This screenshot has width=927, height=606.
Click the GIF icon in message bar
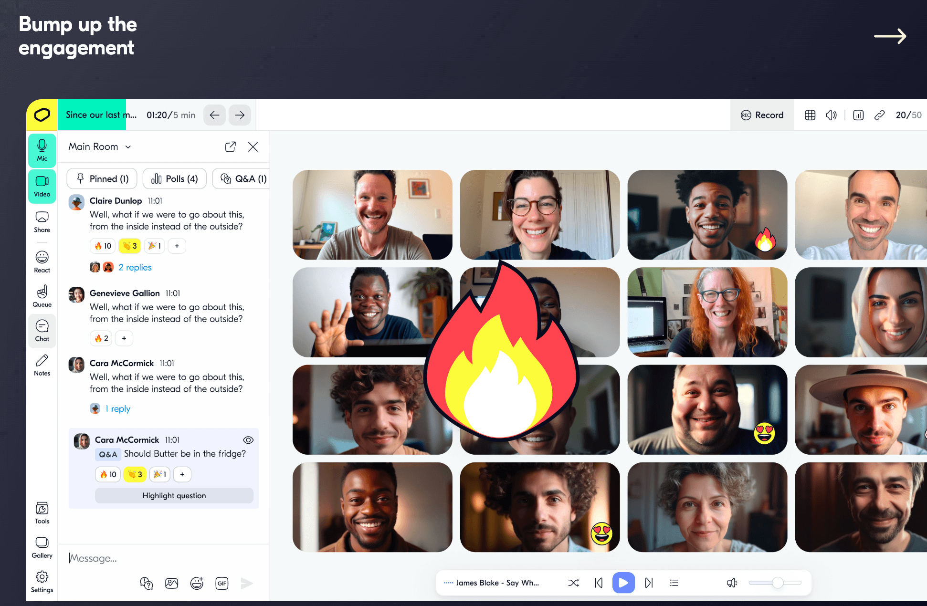click(x=222, y=583)
